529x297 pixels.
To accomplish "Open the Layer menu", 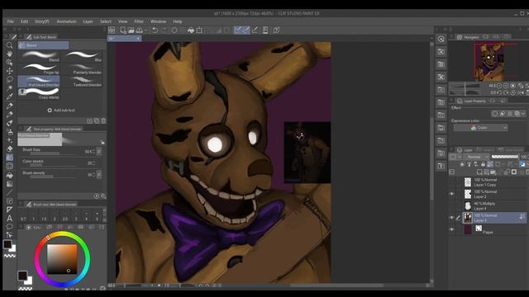I will [x=88, y=21].
